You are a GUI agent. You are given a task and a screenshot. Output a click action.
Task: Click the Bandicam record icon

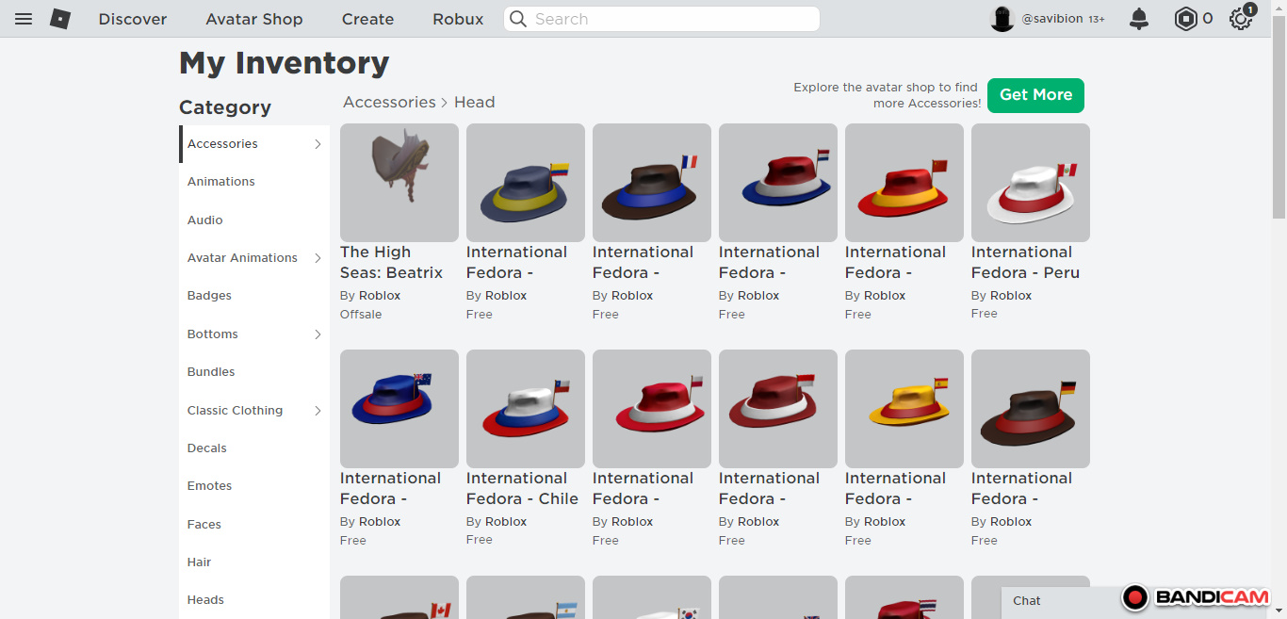(1135, 597)
